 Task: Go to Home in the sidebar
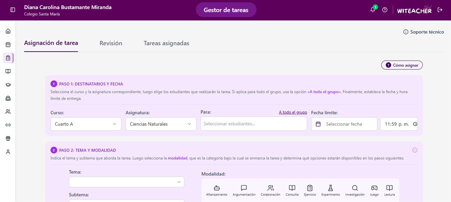(x=8, y=31)
